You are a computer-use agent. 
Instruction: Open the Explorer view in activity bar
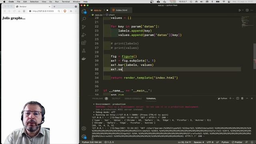84,11
